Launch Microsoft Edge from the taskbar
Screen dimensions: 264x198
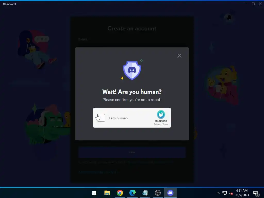[133, 193]
